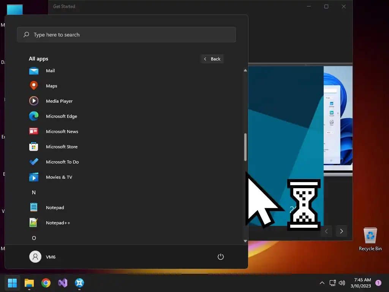Click the Microsoft Edge label
389x292 pixels.
(62, 116)
